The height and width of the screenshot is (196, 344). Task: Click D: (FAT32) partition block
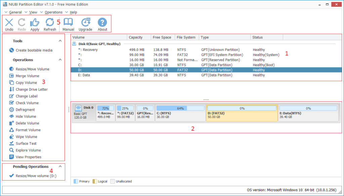tap(242, 113)
